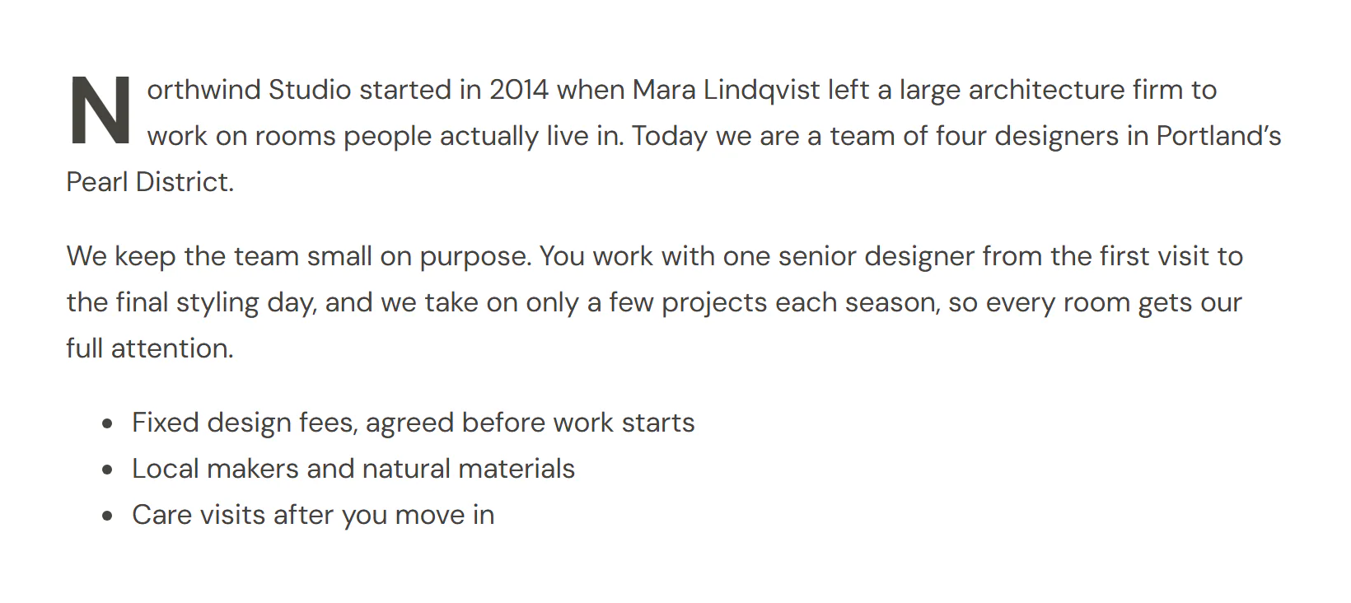Click the bullet dot before "Local makers"
Image resolution: width=1351 pixels, height=603 pixels.
pos(107,470)
